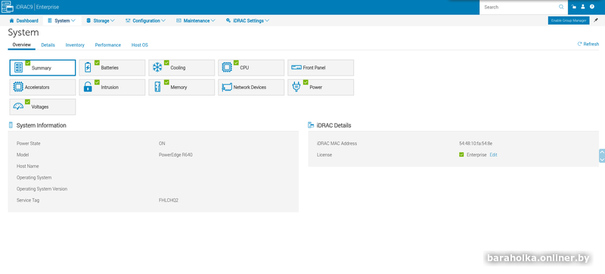The height and width of the screenshot is (274, 605).
Task: Open the Power plug tile
Action: (320, 88)
